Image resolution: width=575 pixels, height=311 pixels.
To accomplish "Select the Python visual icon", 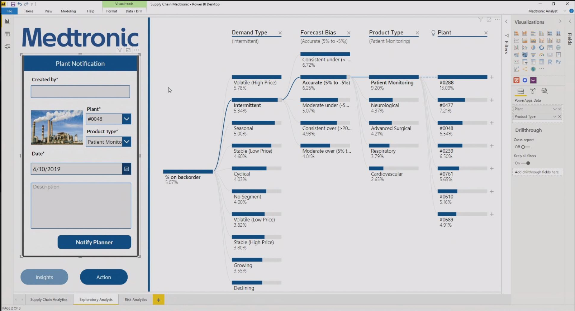I will click(x=558, y=62).
